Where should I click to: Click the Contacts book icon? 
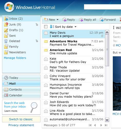point(6,89)
